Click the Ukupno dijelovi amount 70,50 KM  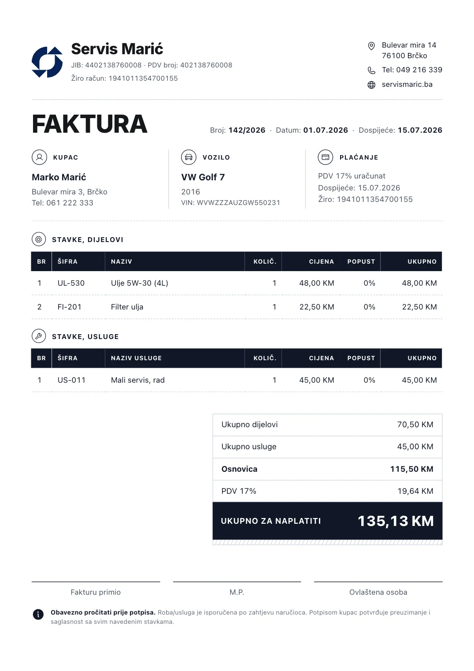pos(415,425)
